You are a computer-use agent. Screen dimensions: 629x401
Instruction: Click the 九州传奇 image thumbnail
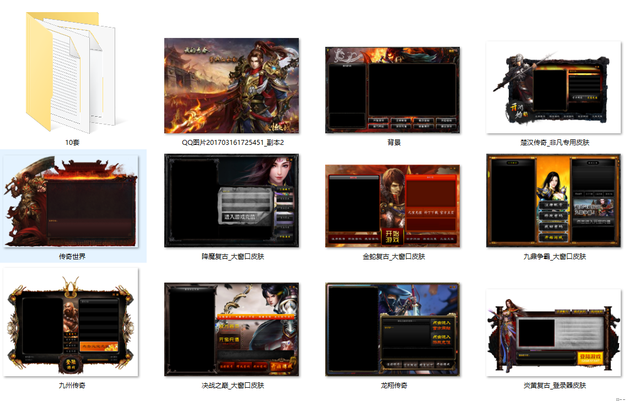click(71, 322)
